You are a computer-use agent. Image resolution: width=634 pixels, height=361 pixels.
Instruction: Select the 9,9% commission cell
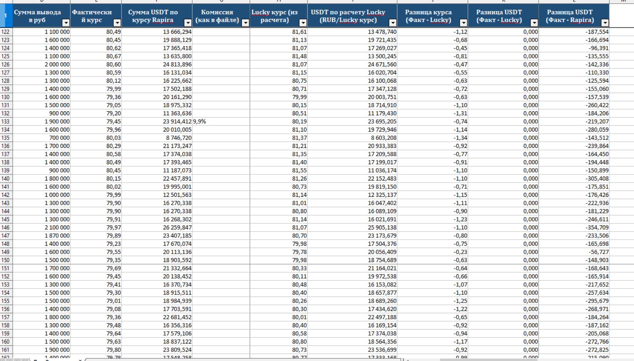tap(221, 121)
